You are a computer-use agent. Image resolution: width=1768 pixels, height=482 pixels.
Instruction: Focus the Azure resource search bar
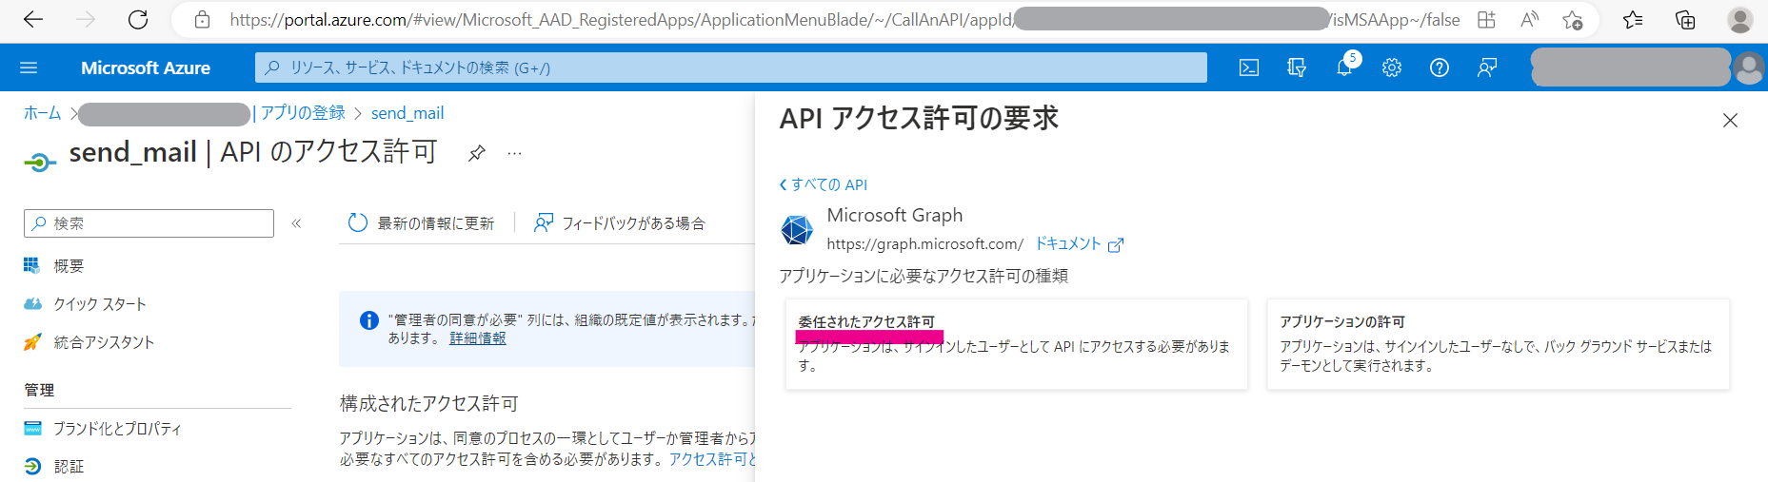[x=730, y=67]
